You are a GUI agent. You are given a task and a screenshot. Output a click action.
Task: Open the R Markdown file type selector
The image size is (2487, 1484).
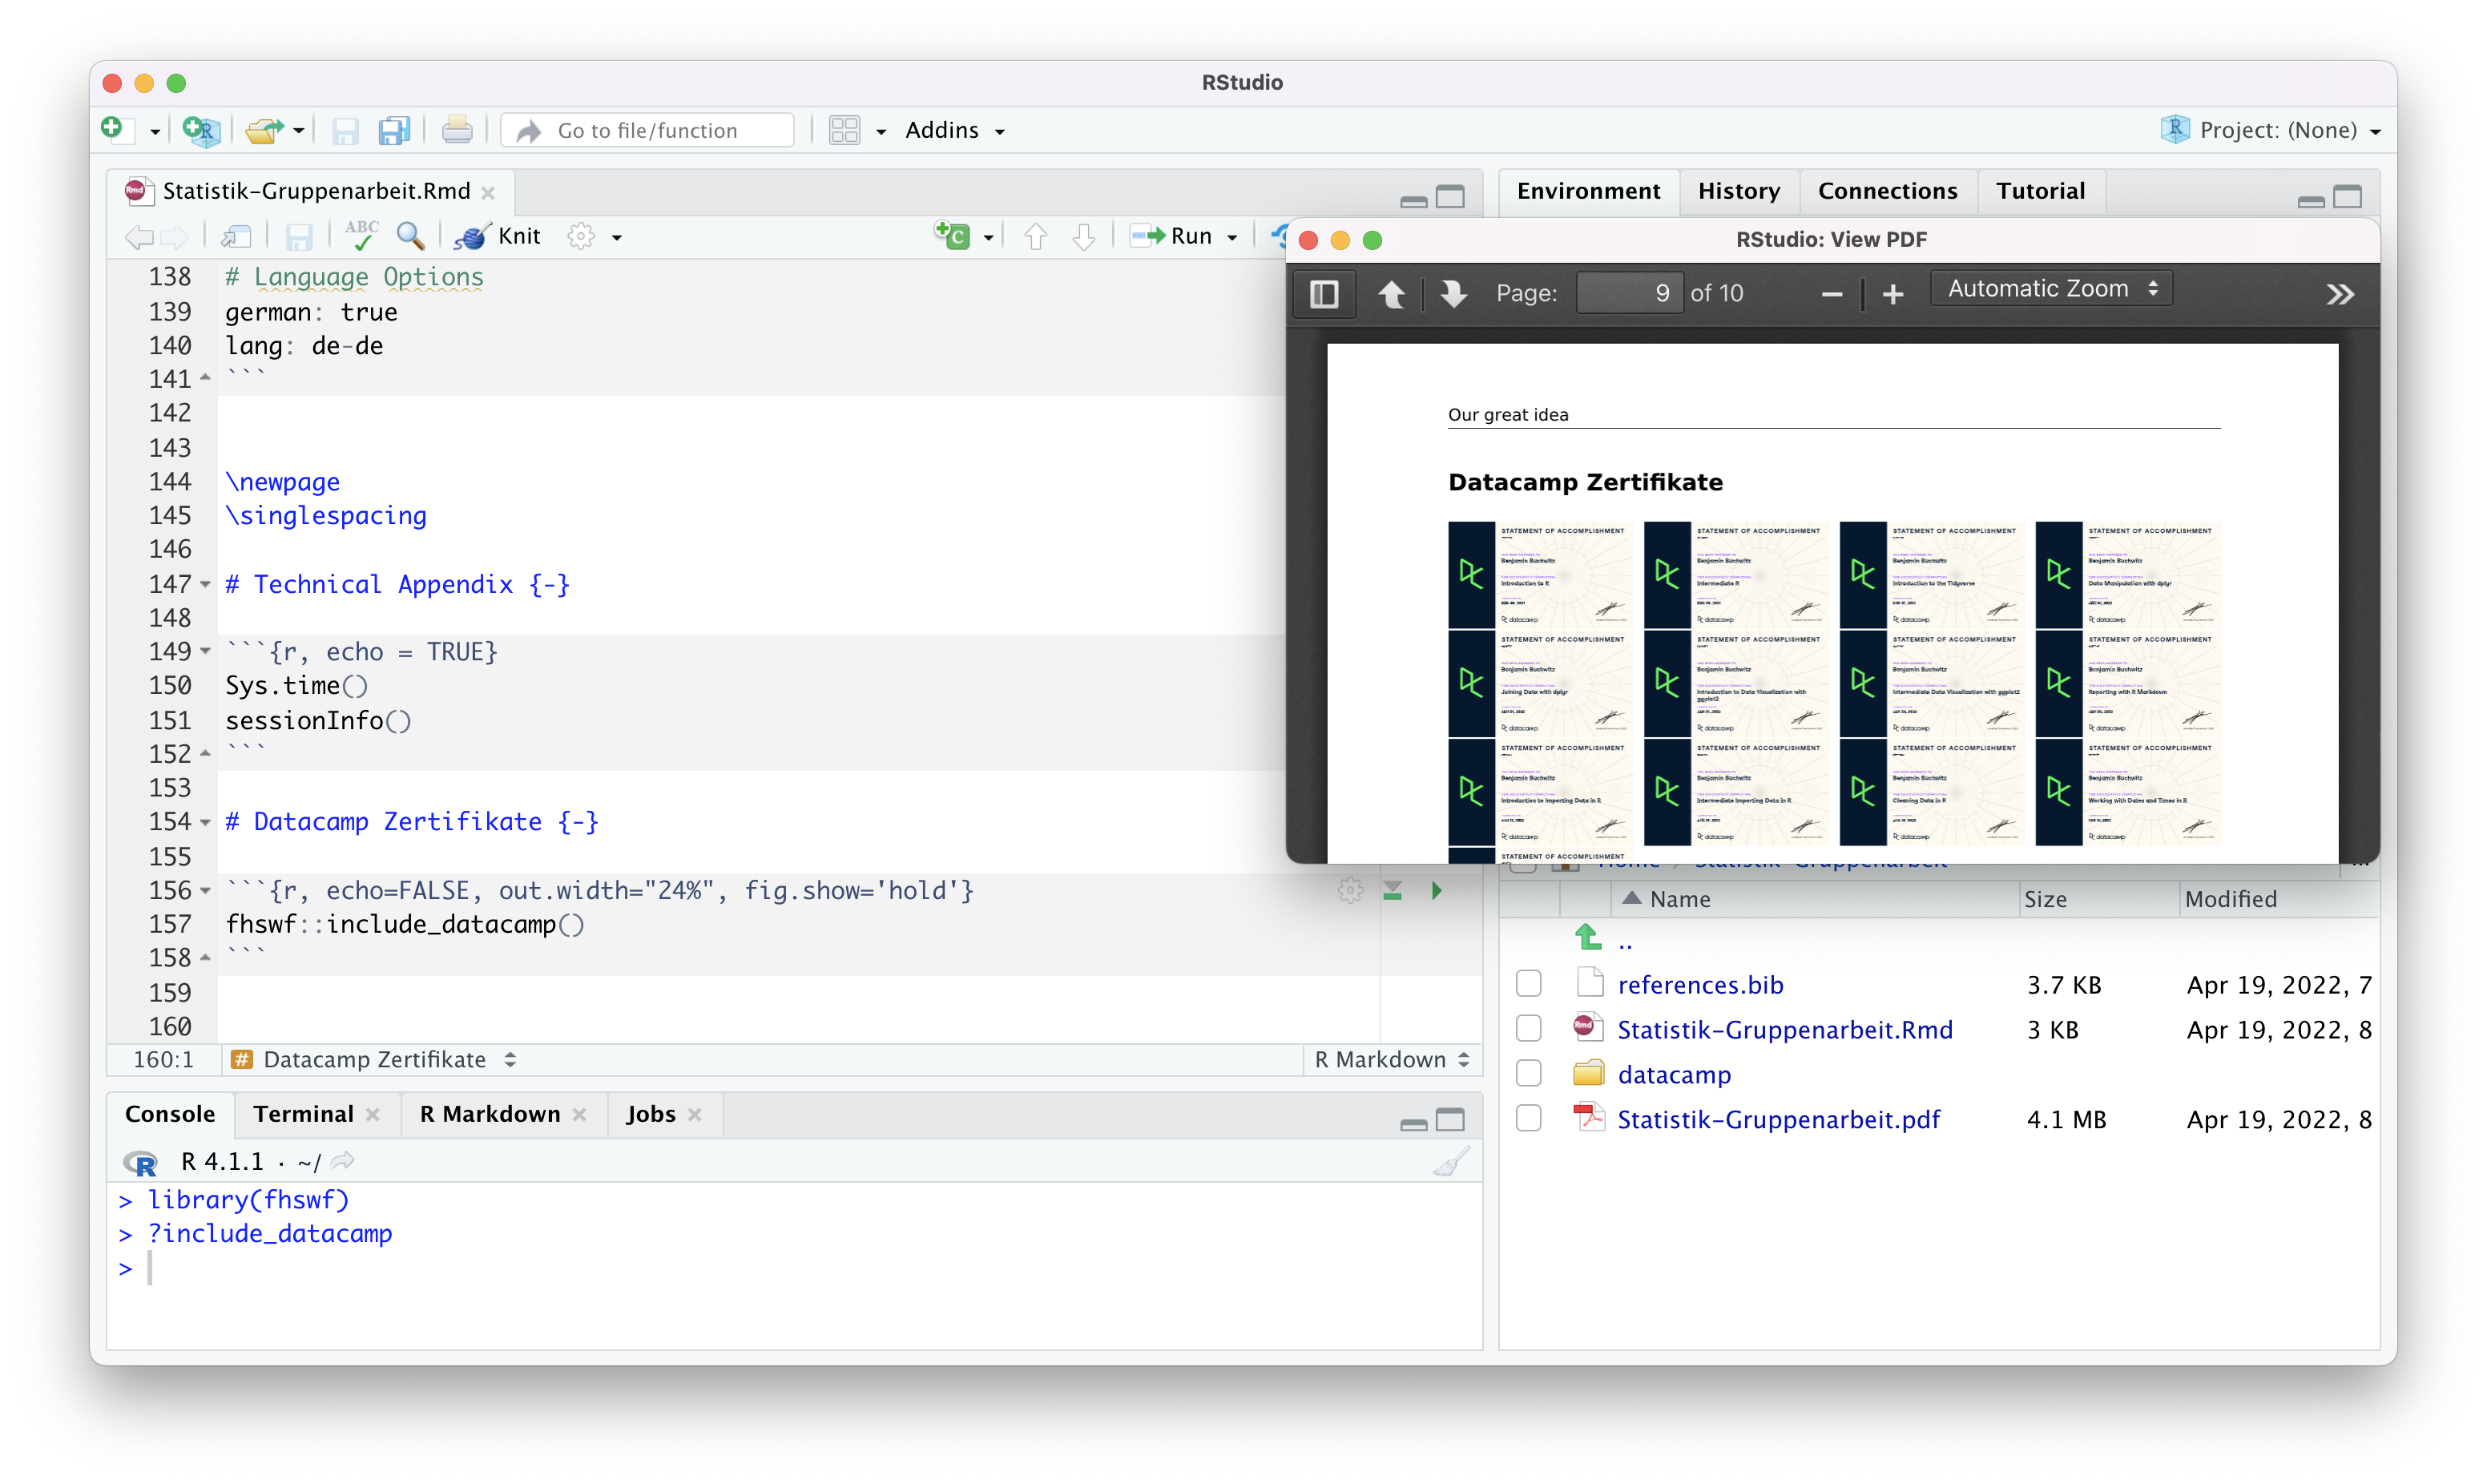1392,1060
